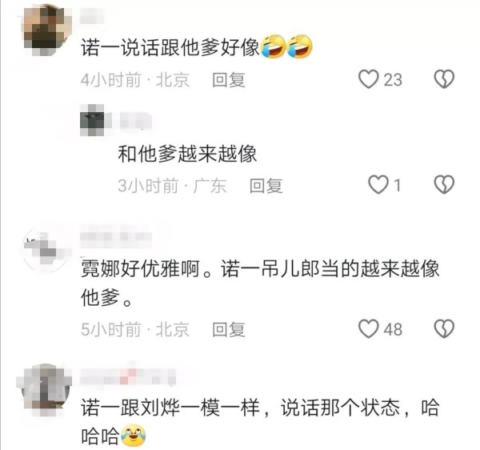Click 回复 under 和他爹越来越像

point(266,186)
